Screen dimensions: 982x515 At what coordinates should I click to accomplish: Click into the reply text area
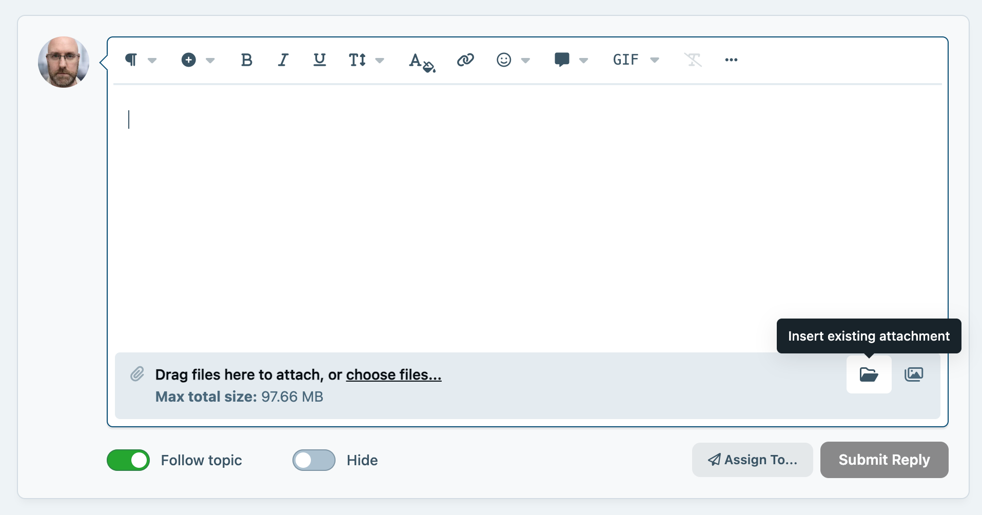(x=527, y=218)
